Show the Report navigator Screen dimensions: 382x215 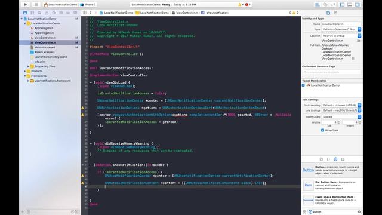tap(75, 13)
